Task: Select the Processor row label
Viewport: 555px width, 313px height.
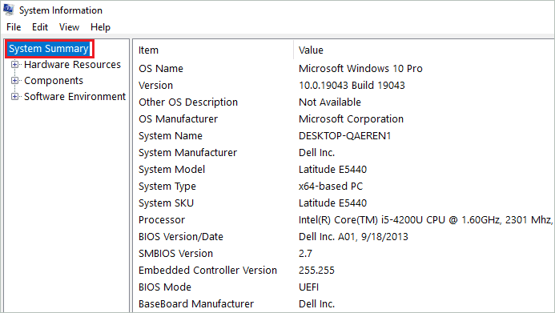Action: pyautogui.click(x=162, y=219)
